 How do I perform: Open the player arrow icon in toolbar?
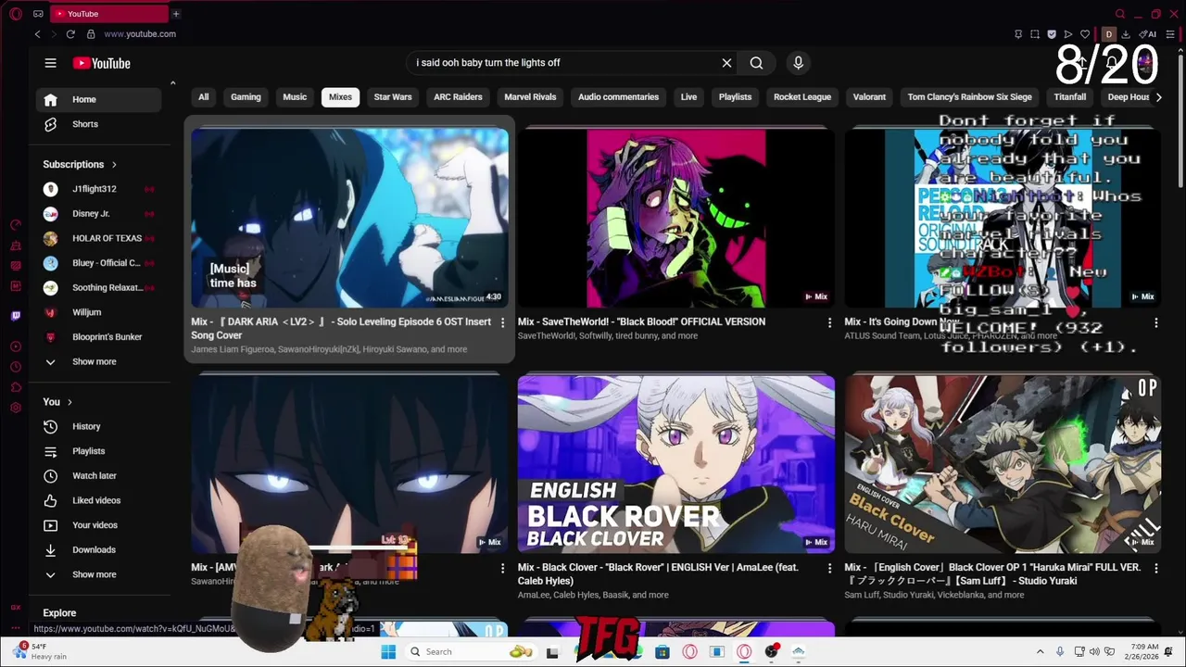(x=1068, y=34)
